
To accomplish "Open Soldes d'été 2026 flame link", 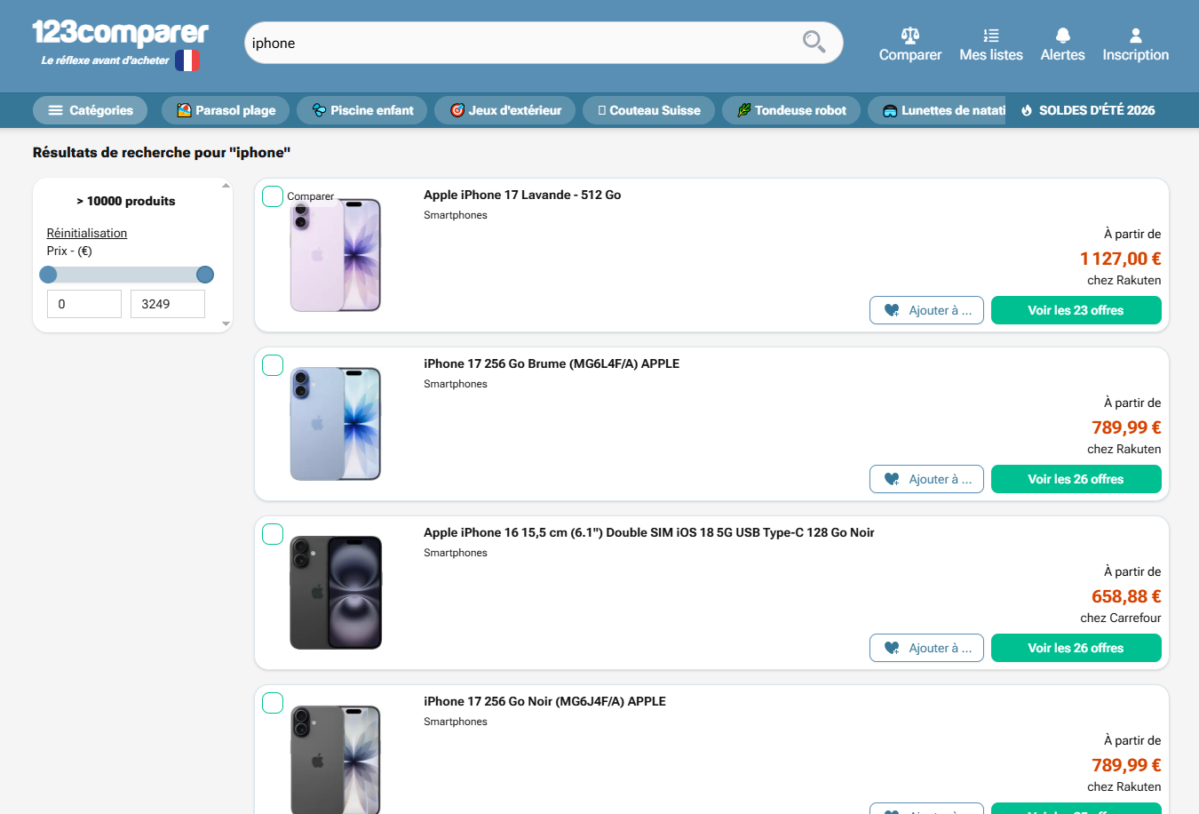I will pyautogui.click(x=1088, y=110).
